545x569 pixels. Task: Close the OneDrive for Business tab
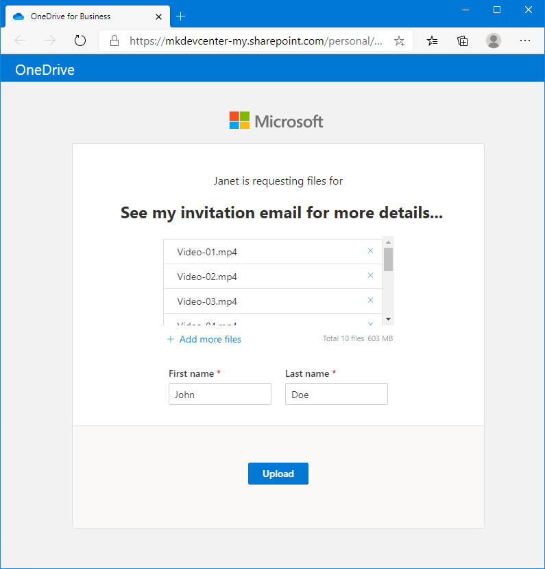pos(158,16)
